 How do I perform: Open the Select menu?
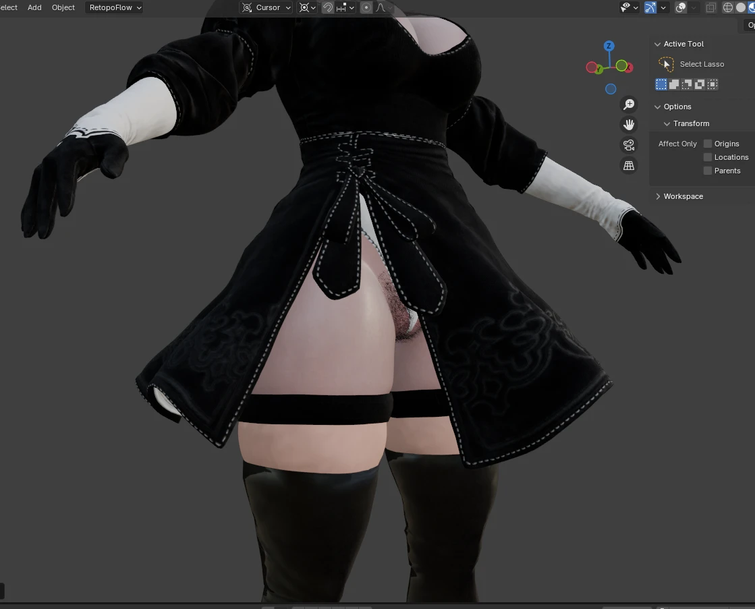point(9,7)
